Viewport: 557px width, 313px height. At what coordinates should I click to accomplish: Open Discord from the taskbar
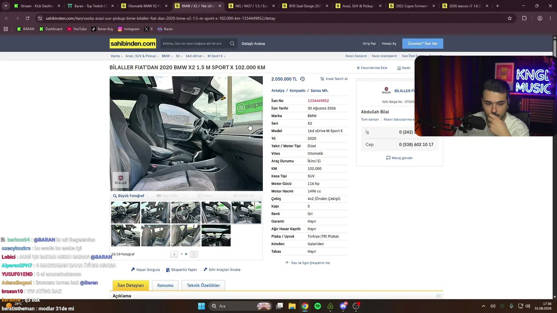click(x=343, y=306)
